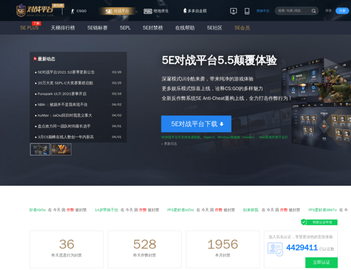Screen dimensions: 351x270
Task: Open 天梯排行榜 ladder rankings
Action: [x=63, y=28]
